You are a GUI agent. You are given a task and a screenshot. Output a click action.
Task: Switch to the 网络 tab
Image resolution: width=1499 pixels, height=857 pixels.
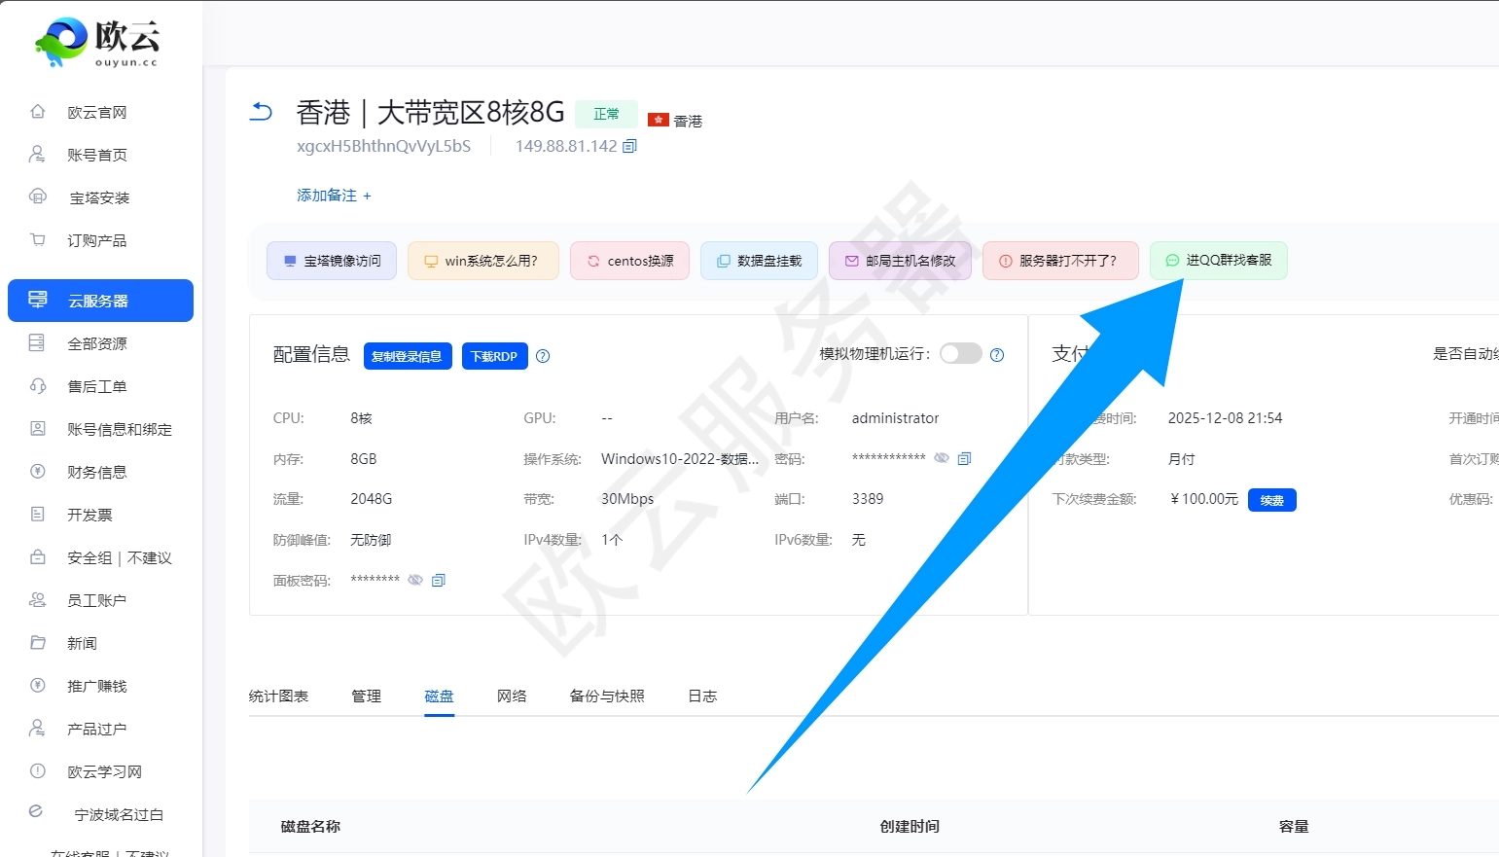[x=511, y=696]
